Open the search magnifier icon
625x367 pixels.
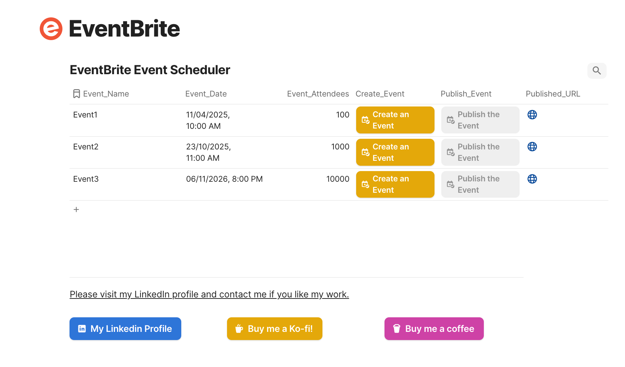point(597,71)
